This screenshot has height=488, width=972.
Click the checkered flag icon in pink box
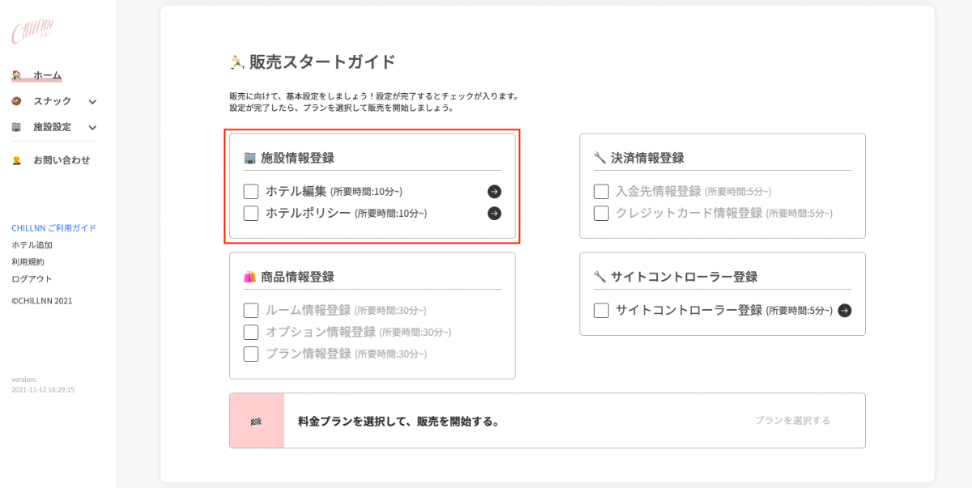pyautogui.click(x=256, y=421)
